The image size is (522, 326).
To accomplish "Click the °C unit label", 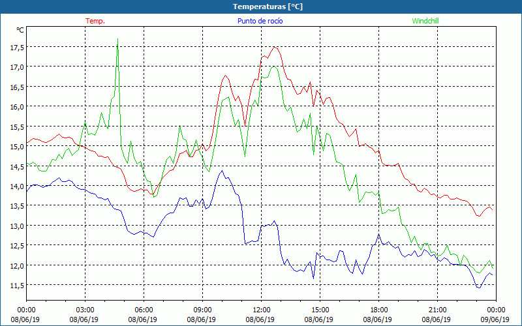I will point(20,30).
